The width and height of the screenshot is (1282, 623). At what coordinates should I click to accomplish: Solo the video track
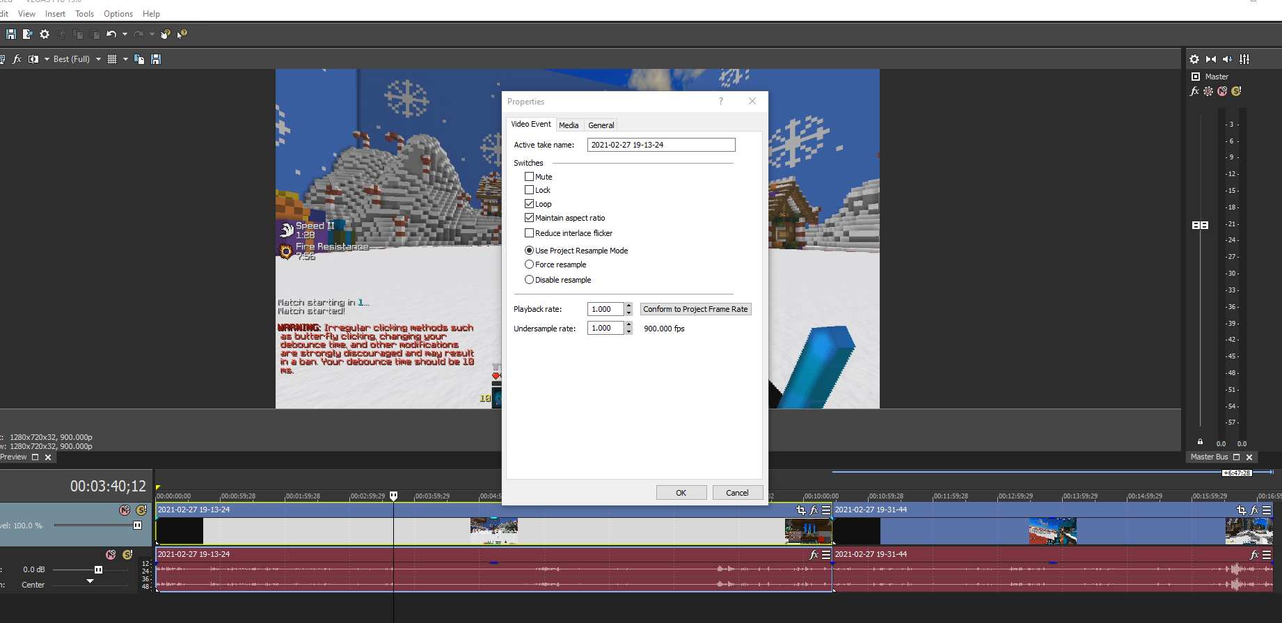pyautogui.click(x=141, y=510)
